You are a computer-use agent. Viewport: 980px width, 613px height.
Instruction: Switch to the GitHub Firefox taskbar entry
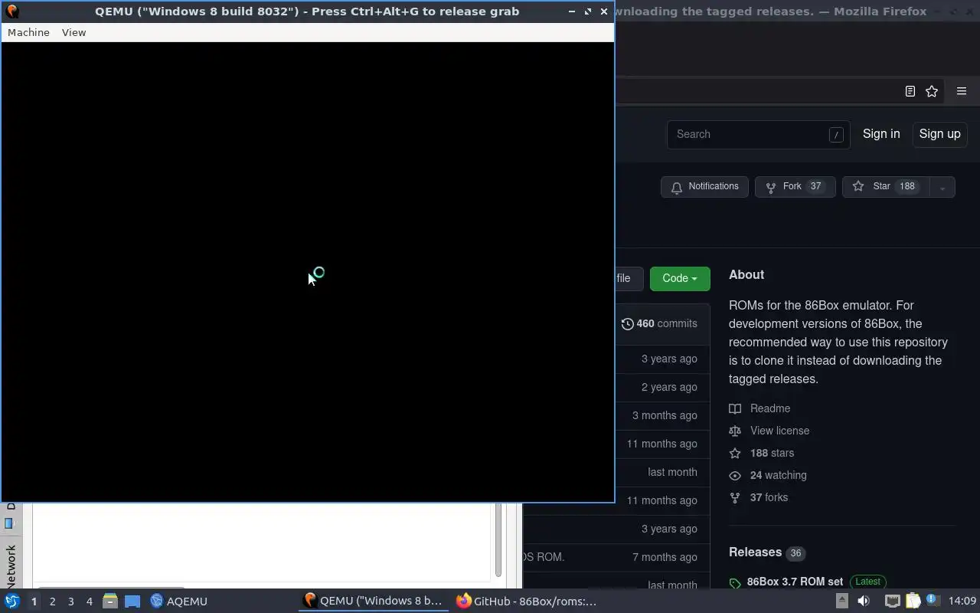tap(527, 602)
